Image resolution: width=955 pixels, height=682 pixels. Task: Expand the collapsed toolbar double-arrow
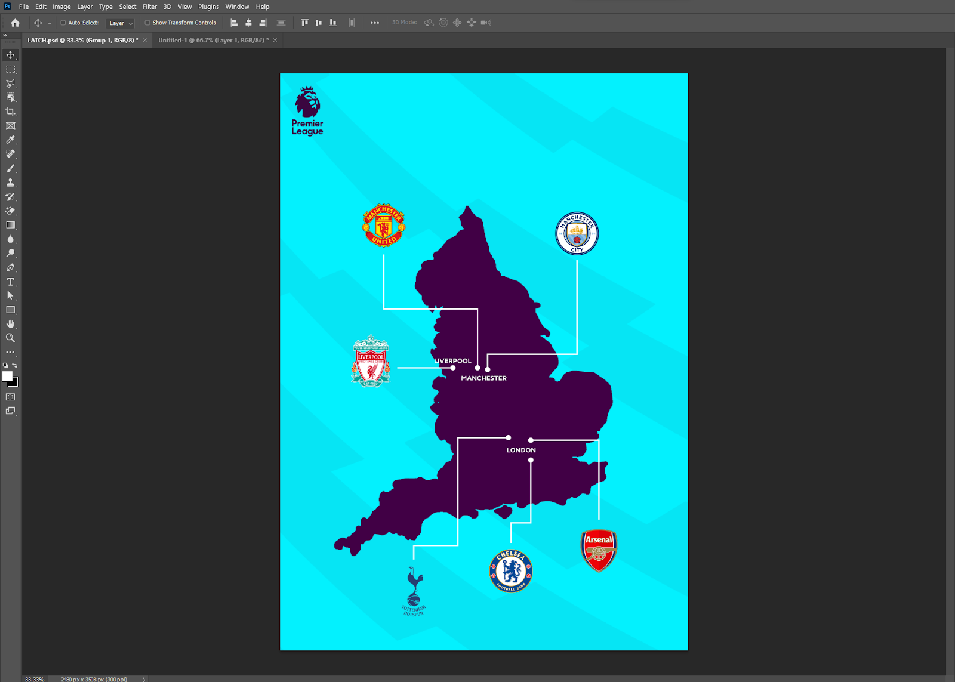5,35
